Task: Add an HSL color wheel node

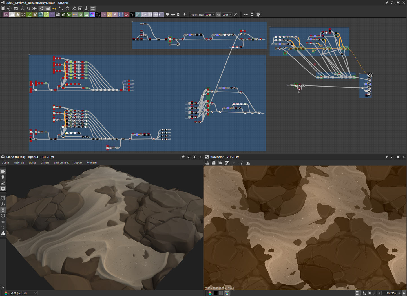Action: click(92, 15)
